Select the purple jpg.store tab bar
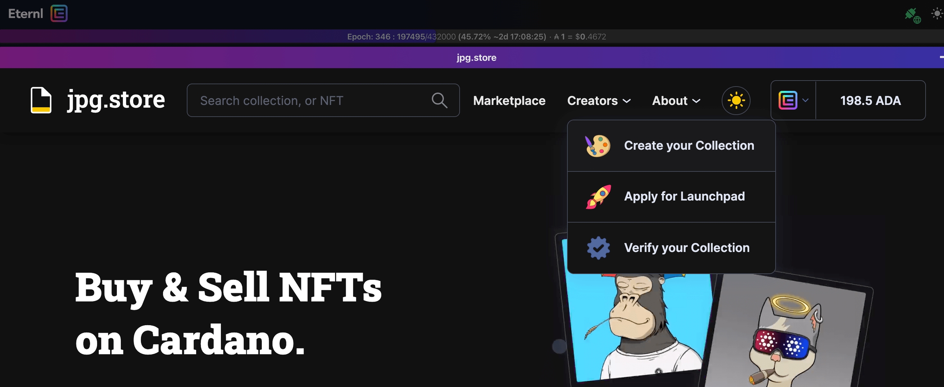 476,58
